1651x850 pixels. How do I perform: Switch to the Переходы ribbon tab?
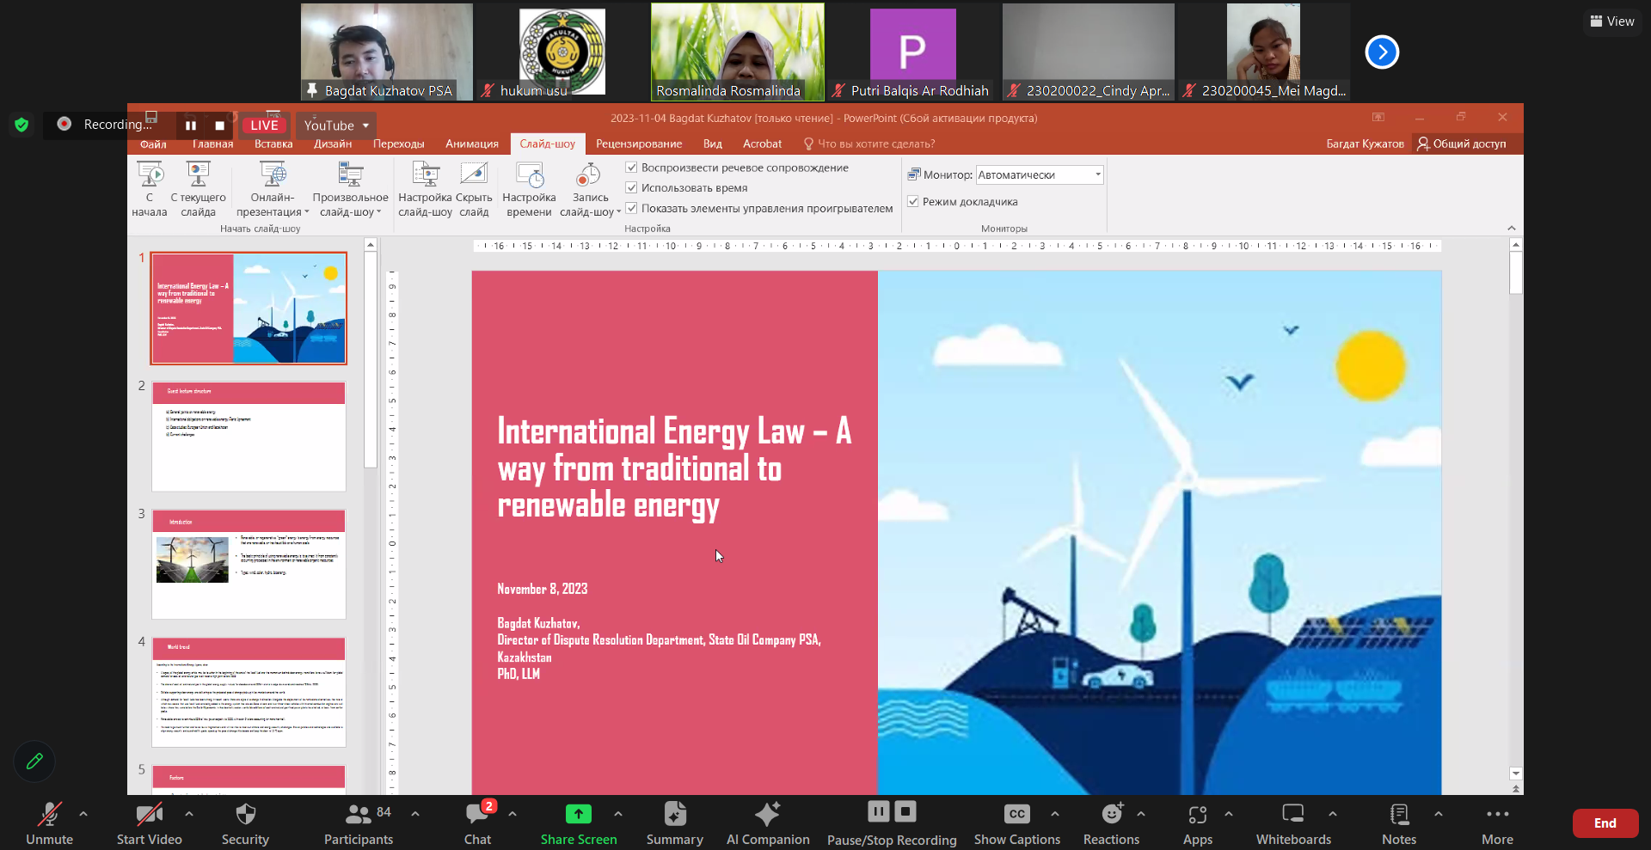pos(398,144)
